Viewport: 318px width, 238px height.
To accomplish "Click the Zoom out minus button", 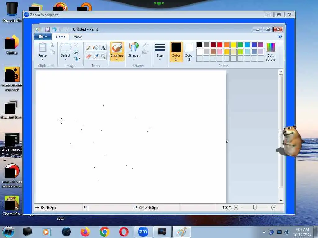I will (x=236, y=207).
